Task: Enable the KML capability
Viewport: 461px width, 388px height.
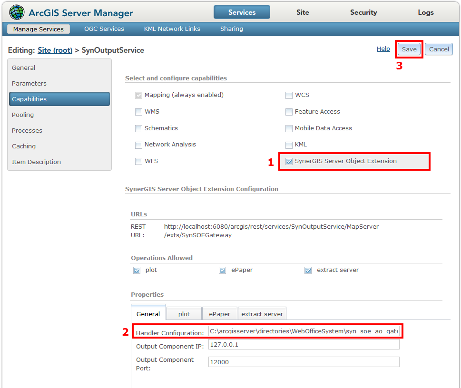Action: coord(289,145)
